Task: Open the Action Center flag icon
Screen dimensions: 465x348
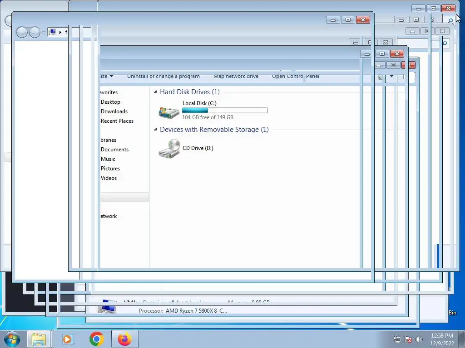Action: tap(408, 339)
